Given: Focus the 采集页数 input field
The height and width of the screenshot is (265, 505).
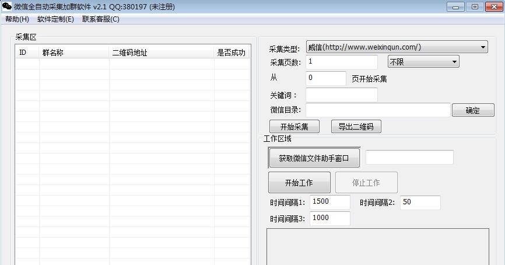Looking at the screenshot, I should 342,62.
